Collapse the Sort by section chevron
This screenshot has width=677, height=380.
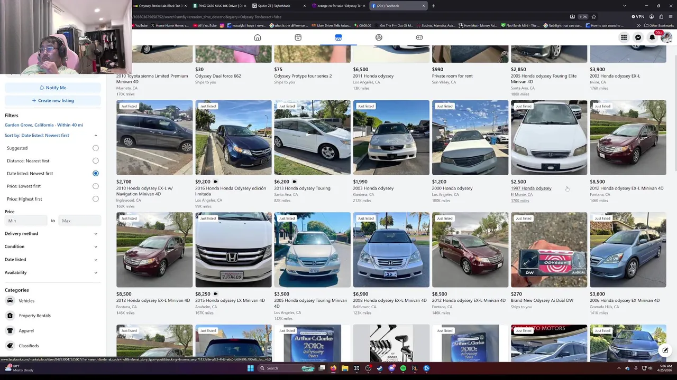coord(96,136)
